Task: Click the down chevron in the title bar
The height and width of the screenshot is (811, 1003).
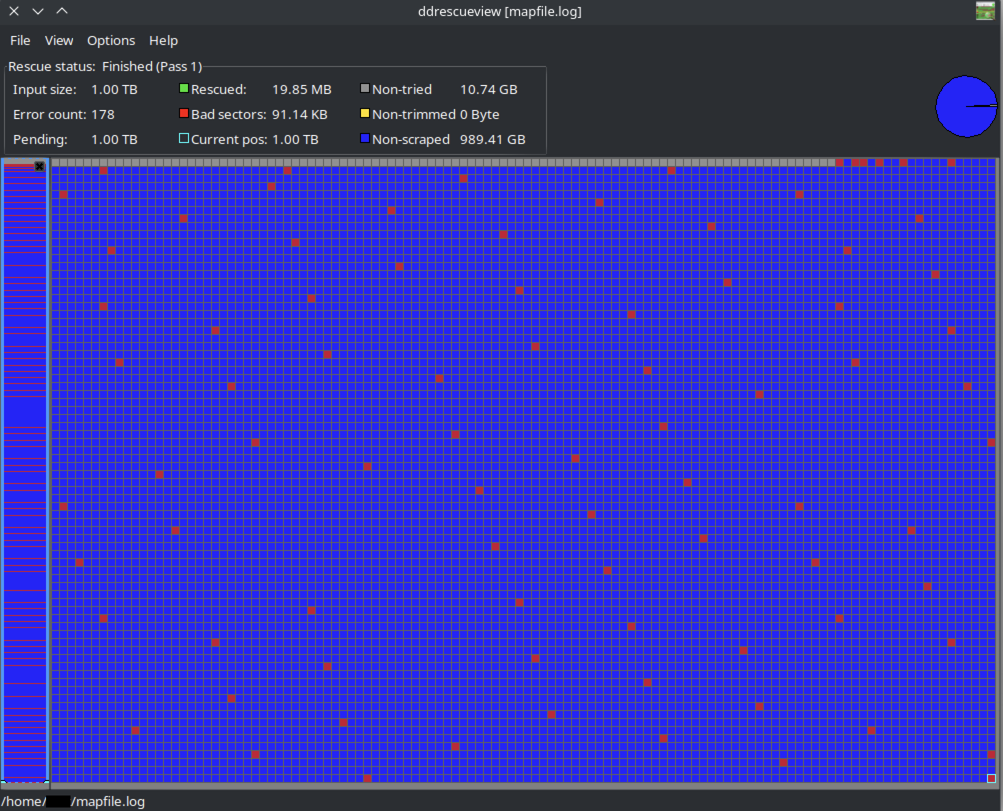Action: coord(38,11)
